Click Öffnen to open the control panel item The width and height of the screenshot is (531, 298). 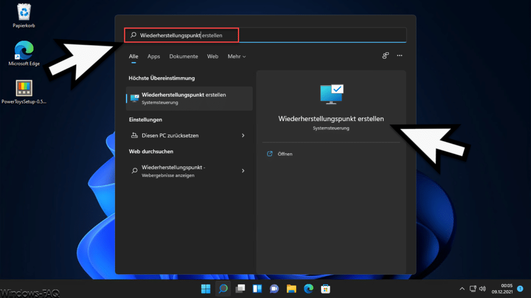click(x=285, y=154)
